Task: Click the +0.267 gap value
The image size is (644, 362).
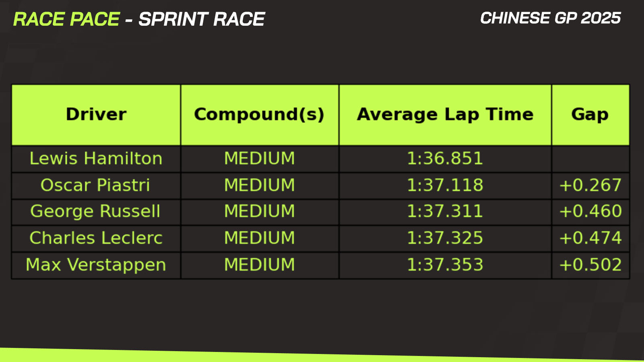Action: (x=590, y=185)
